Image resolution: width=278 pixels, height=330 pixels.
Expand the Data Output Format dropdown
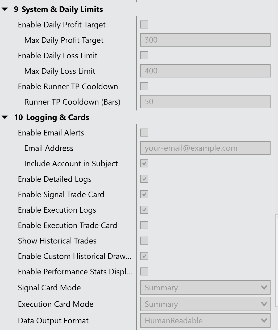click(205, 321)
